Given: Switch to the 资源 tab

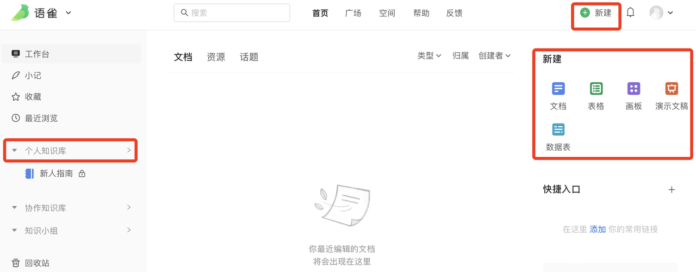Looking at the screenshot, I should (x=216, y=57).
